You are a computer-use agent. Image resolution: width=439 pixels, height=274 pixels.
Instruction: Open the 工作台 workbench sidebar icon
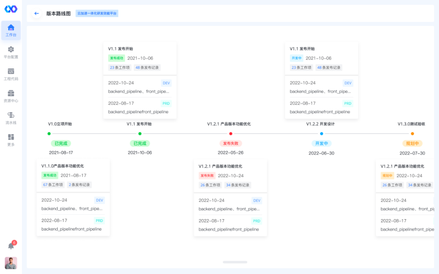click(11, 30)
